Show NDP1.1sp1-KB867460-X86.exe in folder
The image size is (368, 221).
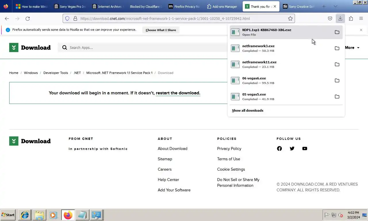click(x=337, y=32)
